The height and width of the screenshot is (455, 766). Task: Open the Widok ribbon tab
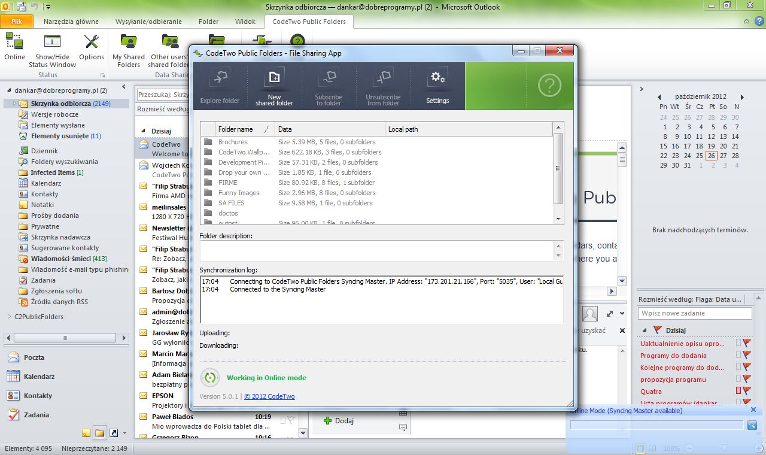click(x=245, y=22)
